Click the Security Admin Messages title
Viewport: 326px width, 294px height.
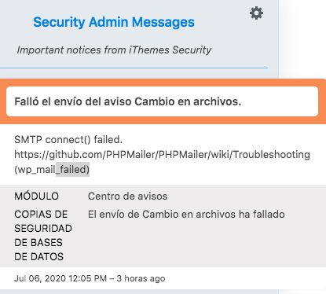coord(114,22)
